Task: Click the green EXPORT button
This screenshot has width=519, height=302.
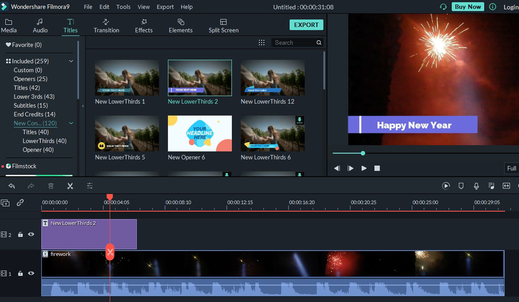Action: pos(306,25)
